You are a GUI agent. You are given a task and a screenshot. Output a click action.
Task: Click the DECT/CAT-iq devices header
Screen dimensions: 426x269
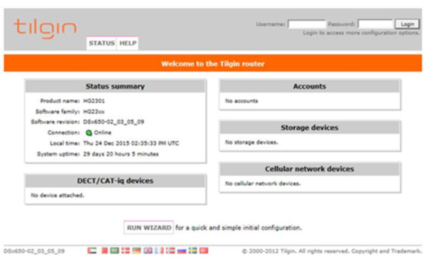click(x=115, y=181)
